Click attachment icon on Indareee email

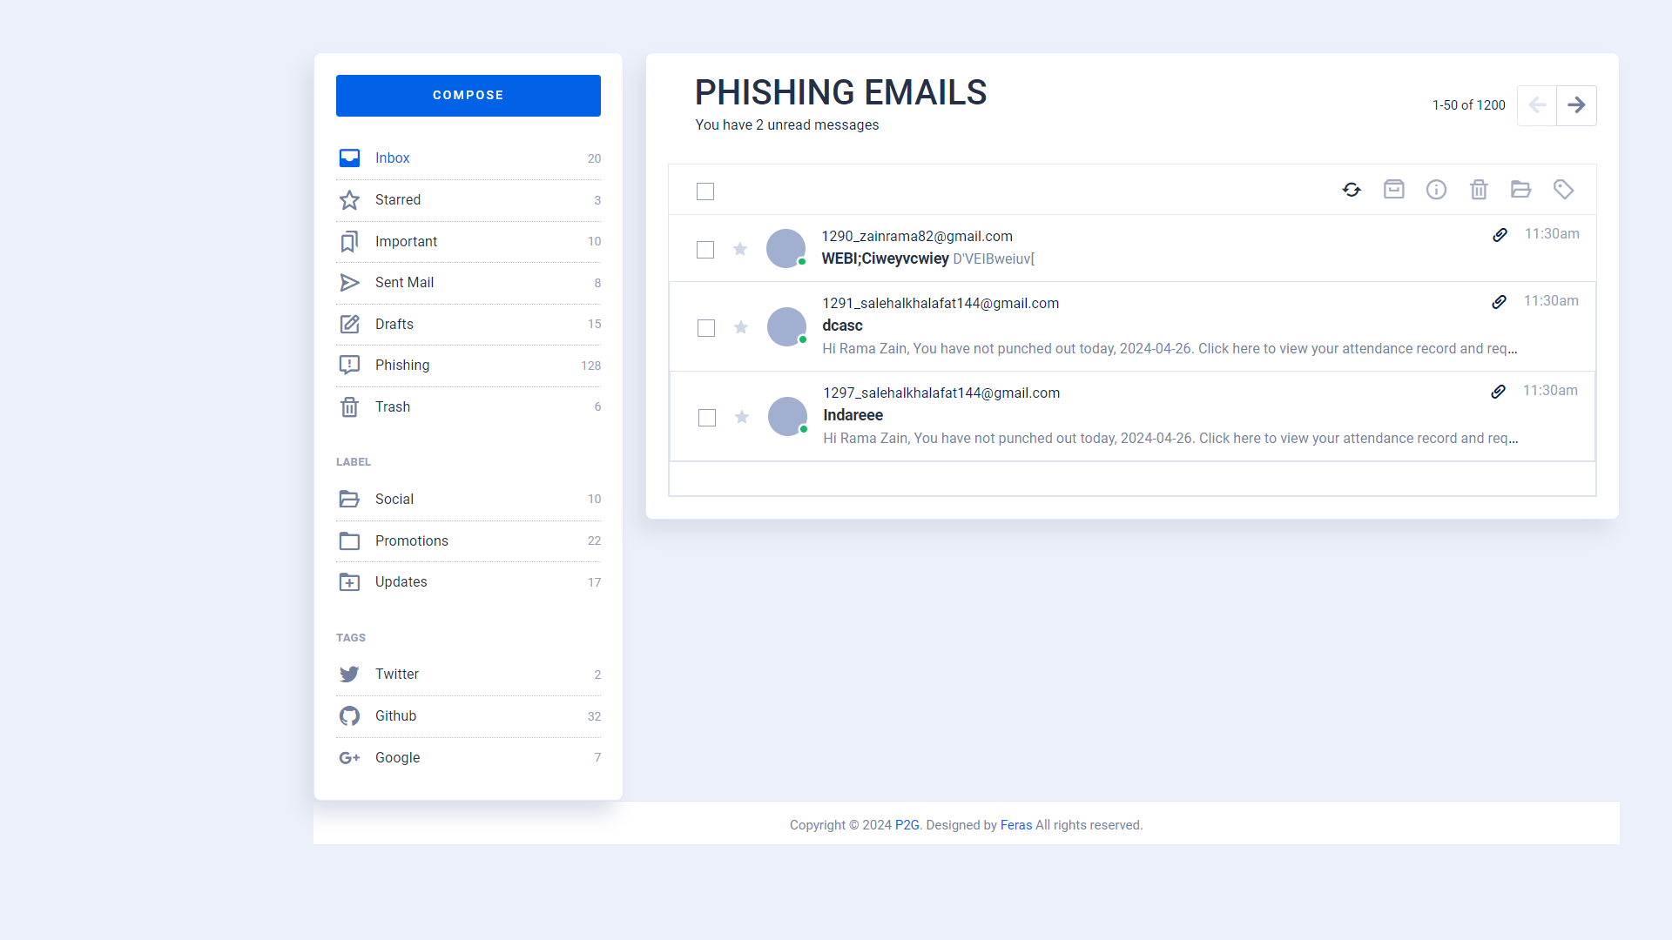pos(1498,392)
